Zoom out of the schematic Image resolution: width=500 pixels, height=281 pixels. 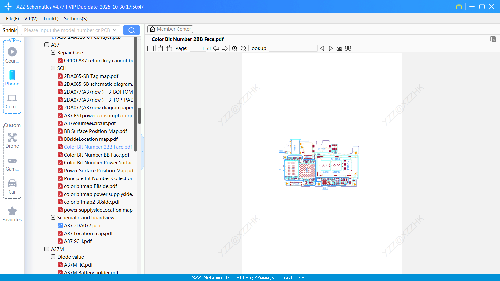[x=243, y=48]
